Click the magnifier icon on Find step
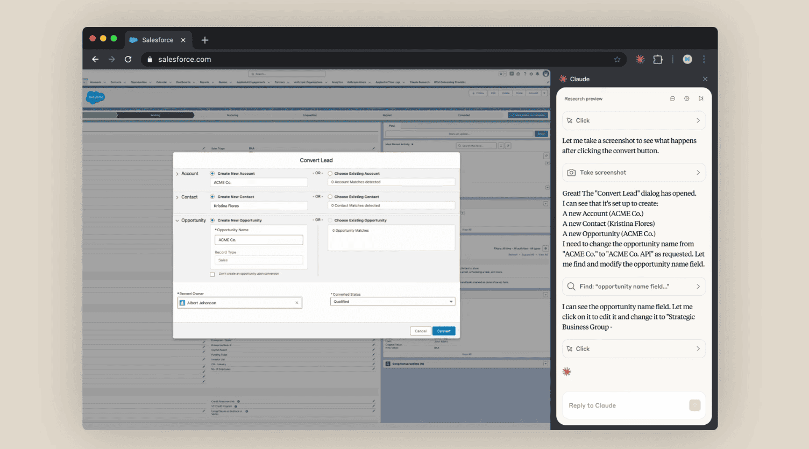 (x=571, y=287)
